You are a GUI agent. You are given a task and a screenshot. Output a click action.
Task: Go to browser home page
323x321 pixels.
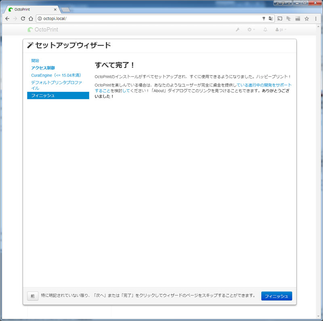click(x=31, y=19)
